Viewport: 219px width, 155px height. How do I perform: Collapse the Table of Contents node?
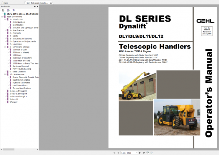tap(2, 16)
